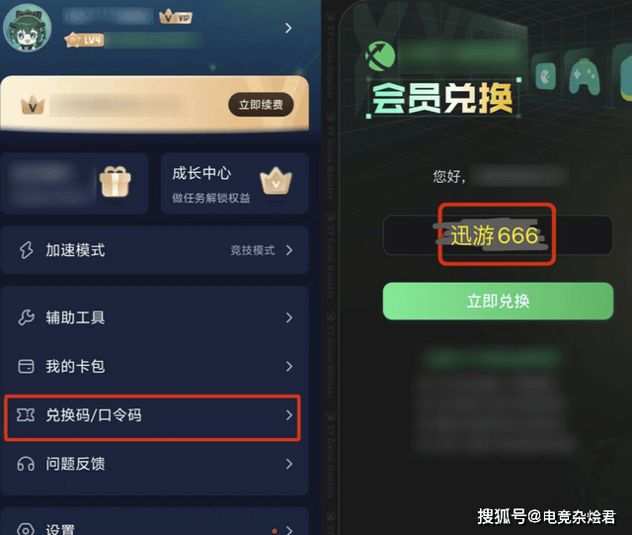Expand 竞技模式 acceleration mode selection
The width and height of the screenshot is (632, 535).
click(x=262, y=250)
